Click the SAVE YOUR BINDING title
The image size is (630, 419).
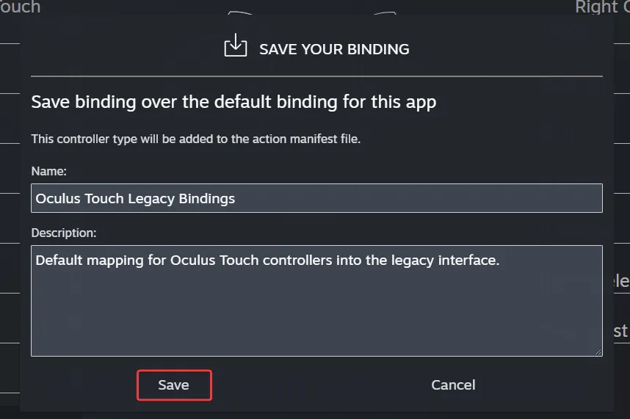tap(334, 50)
